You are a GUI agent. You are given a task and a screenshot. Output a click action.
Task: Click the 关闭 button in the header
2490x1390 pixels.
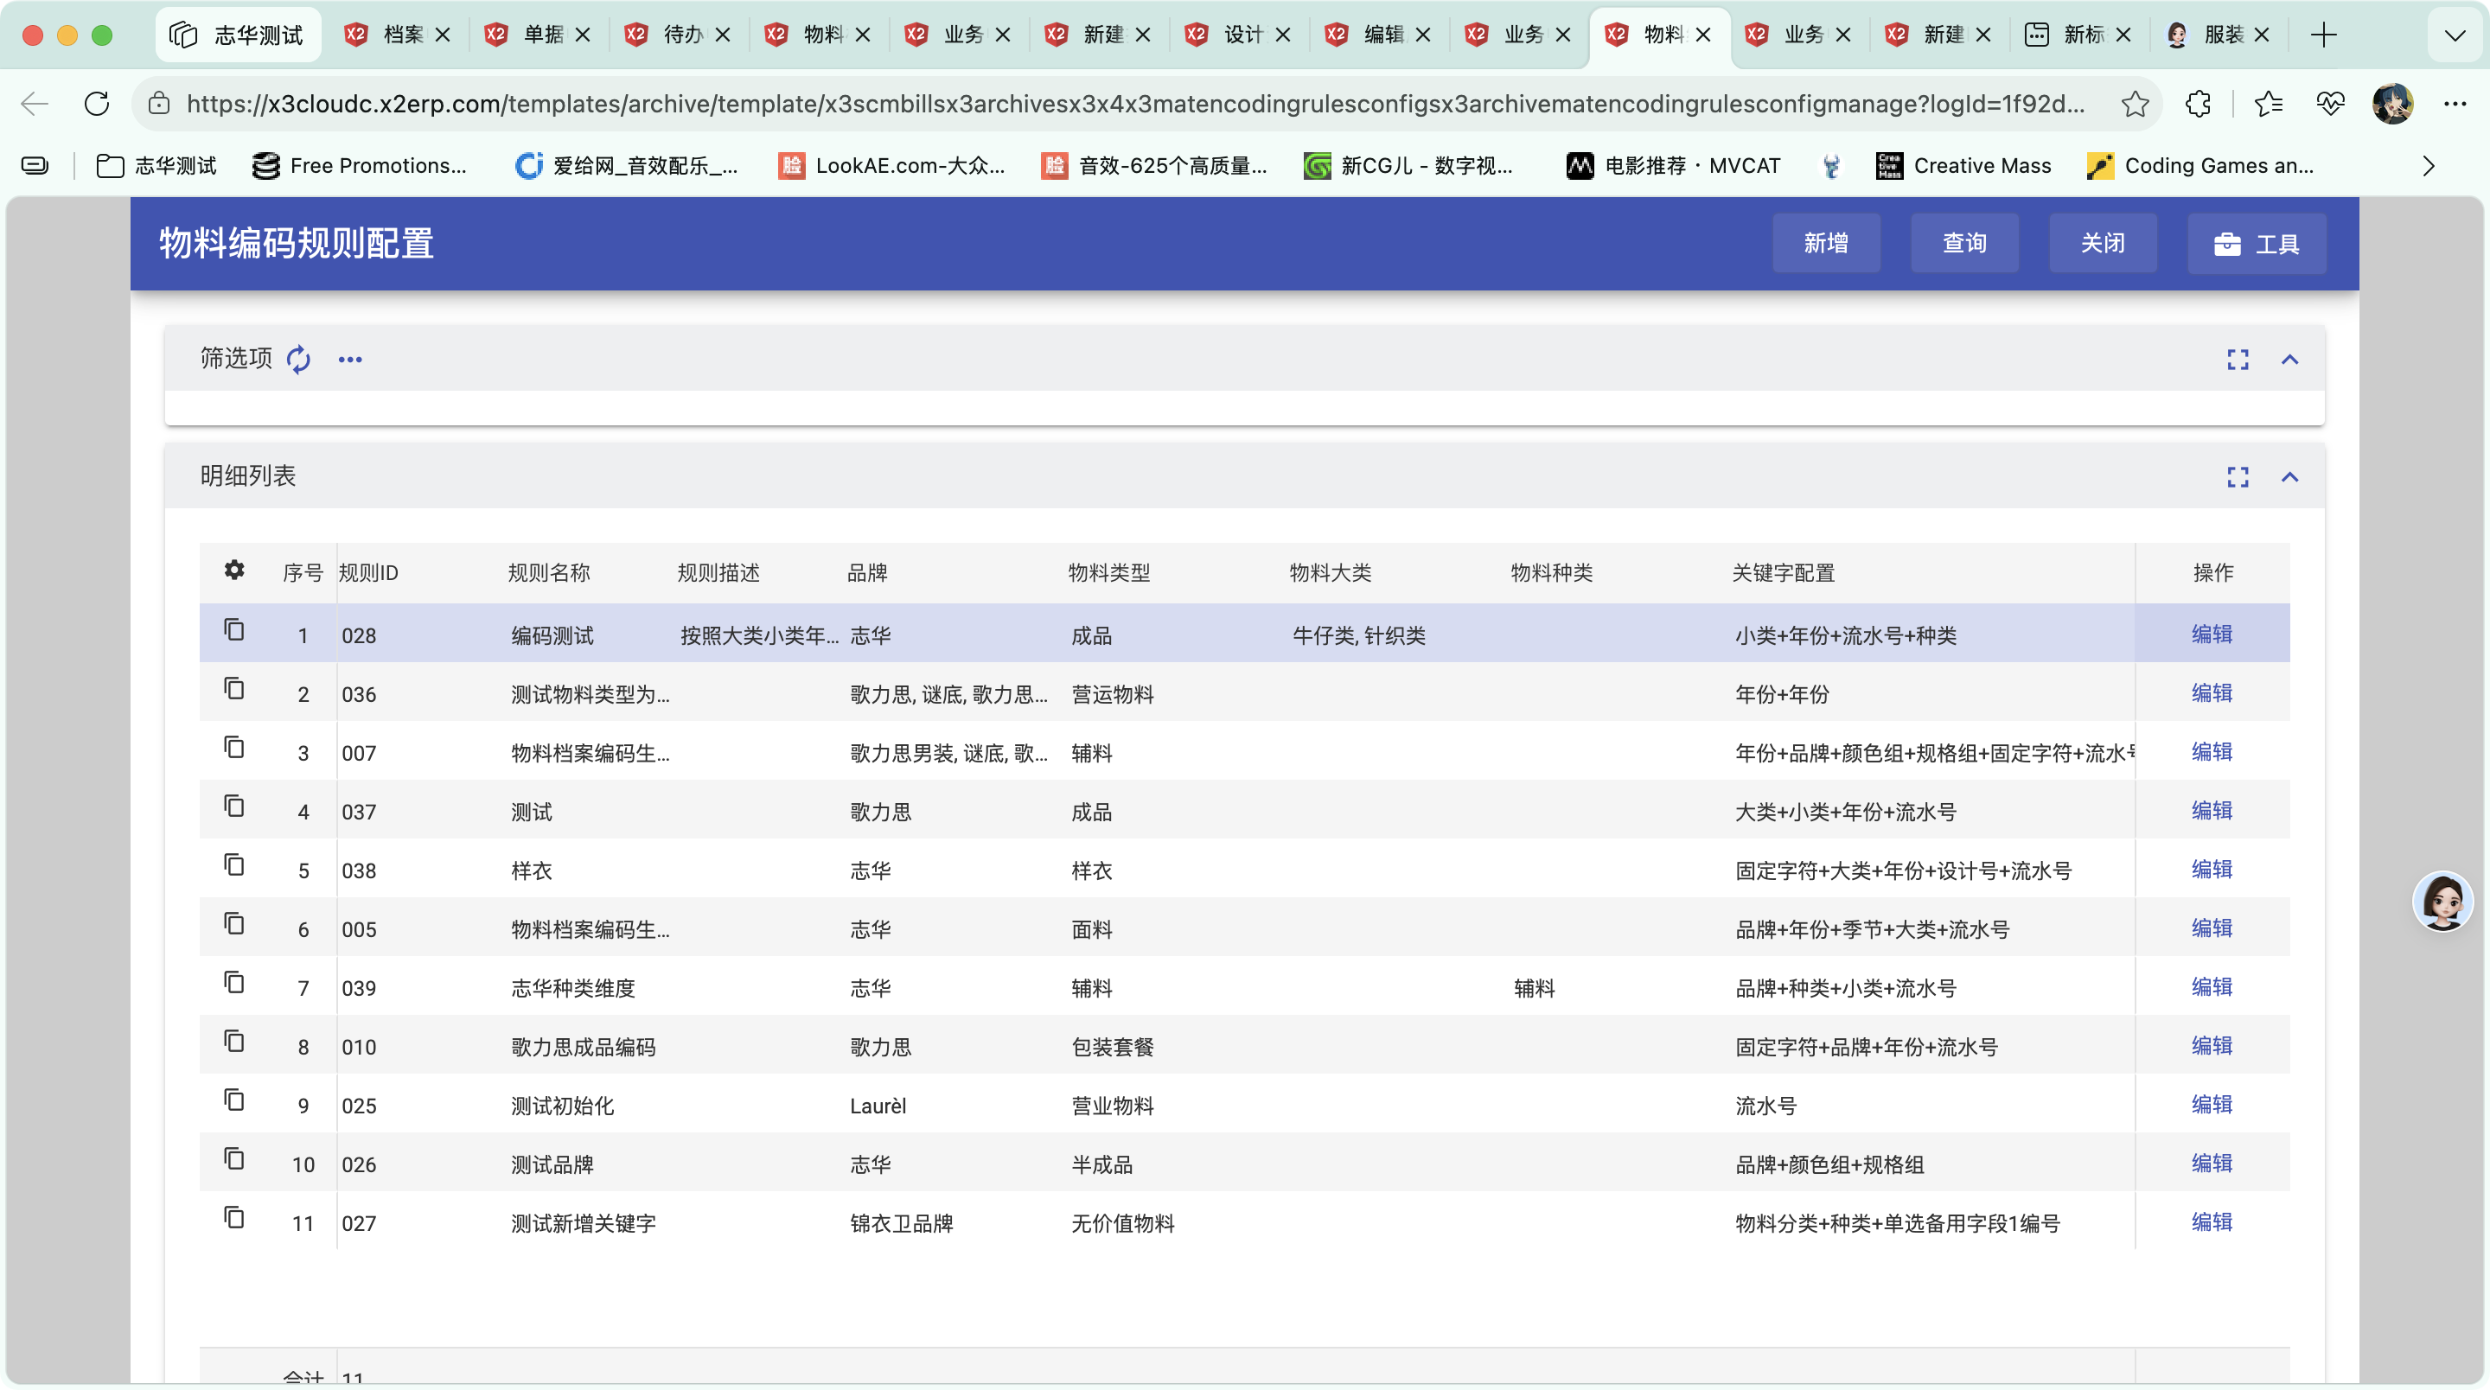[2103, 243]
